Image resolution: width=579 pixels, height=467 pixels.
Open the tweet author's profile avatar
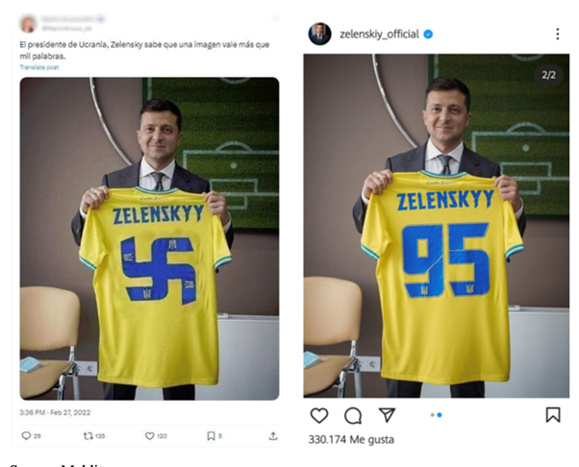(29, 23)
